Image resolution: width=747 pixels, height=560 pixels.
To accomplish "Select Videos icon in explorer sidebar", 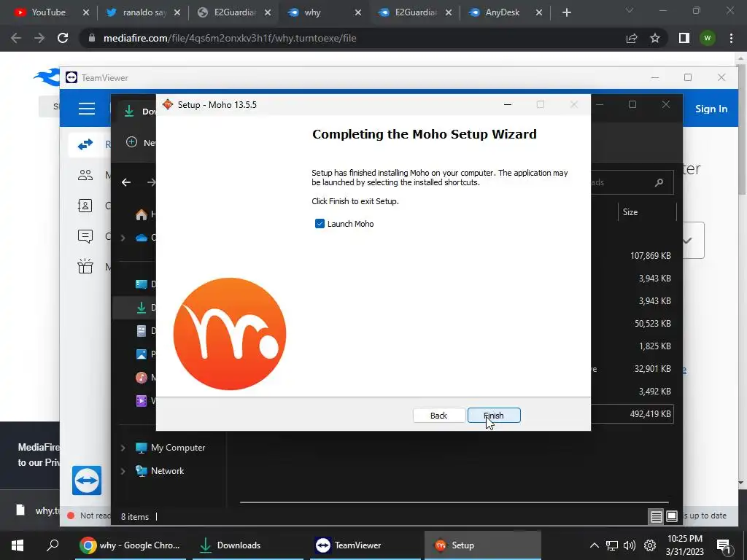I will tap(142, 400).
